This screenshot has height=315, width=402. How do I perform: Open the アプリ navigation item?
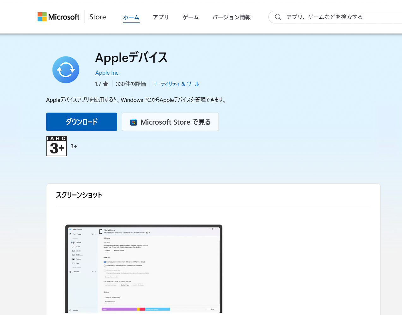click(161, 17)
